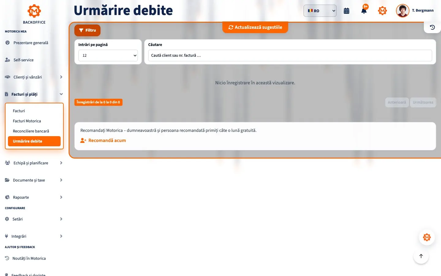
Task: Open notifications bell icon
Action: pyautogui.click(x=364, y=11)
